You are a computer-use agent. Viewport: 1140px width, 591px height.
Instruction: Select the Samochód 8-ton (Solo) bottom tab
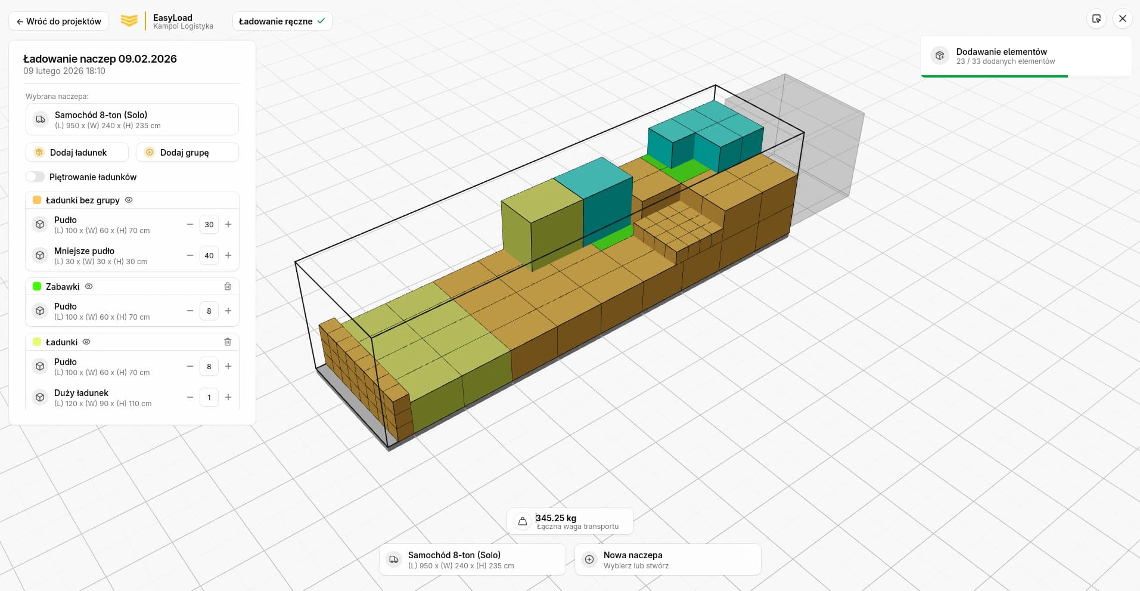point(472,559)
